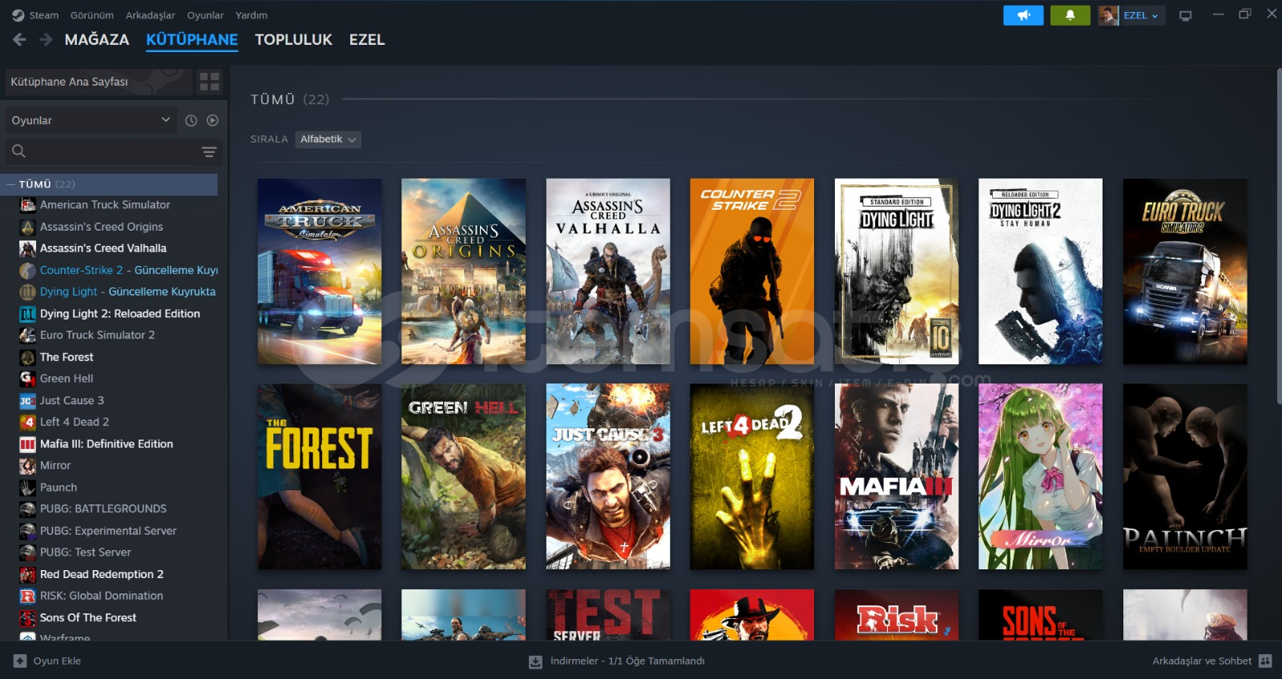Show ready-to-play games with the play icon
This screenshot has height=679, width=1282.
point(212,120)
